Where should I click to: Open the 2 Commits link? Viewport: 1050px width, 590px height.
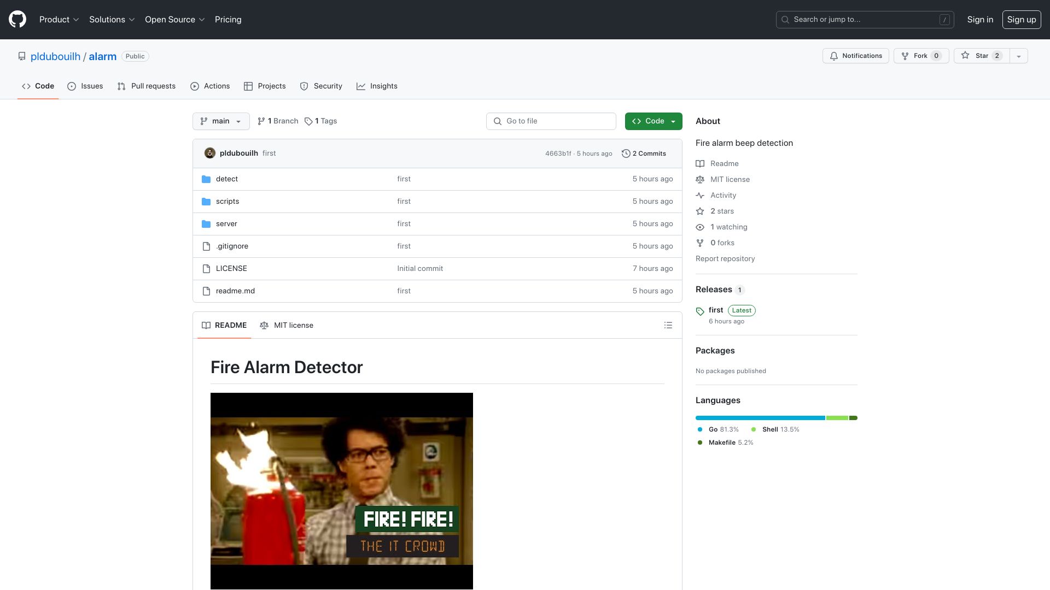click(x=644, y=154)
